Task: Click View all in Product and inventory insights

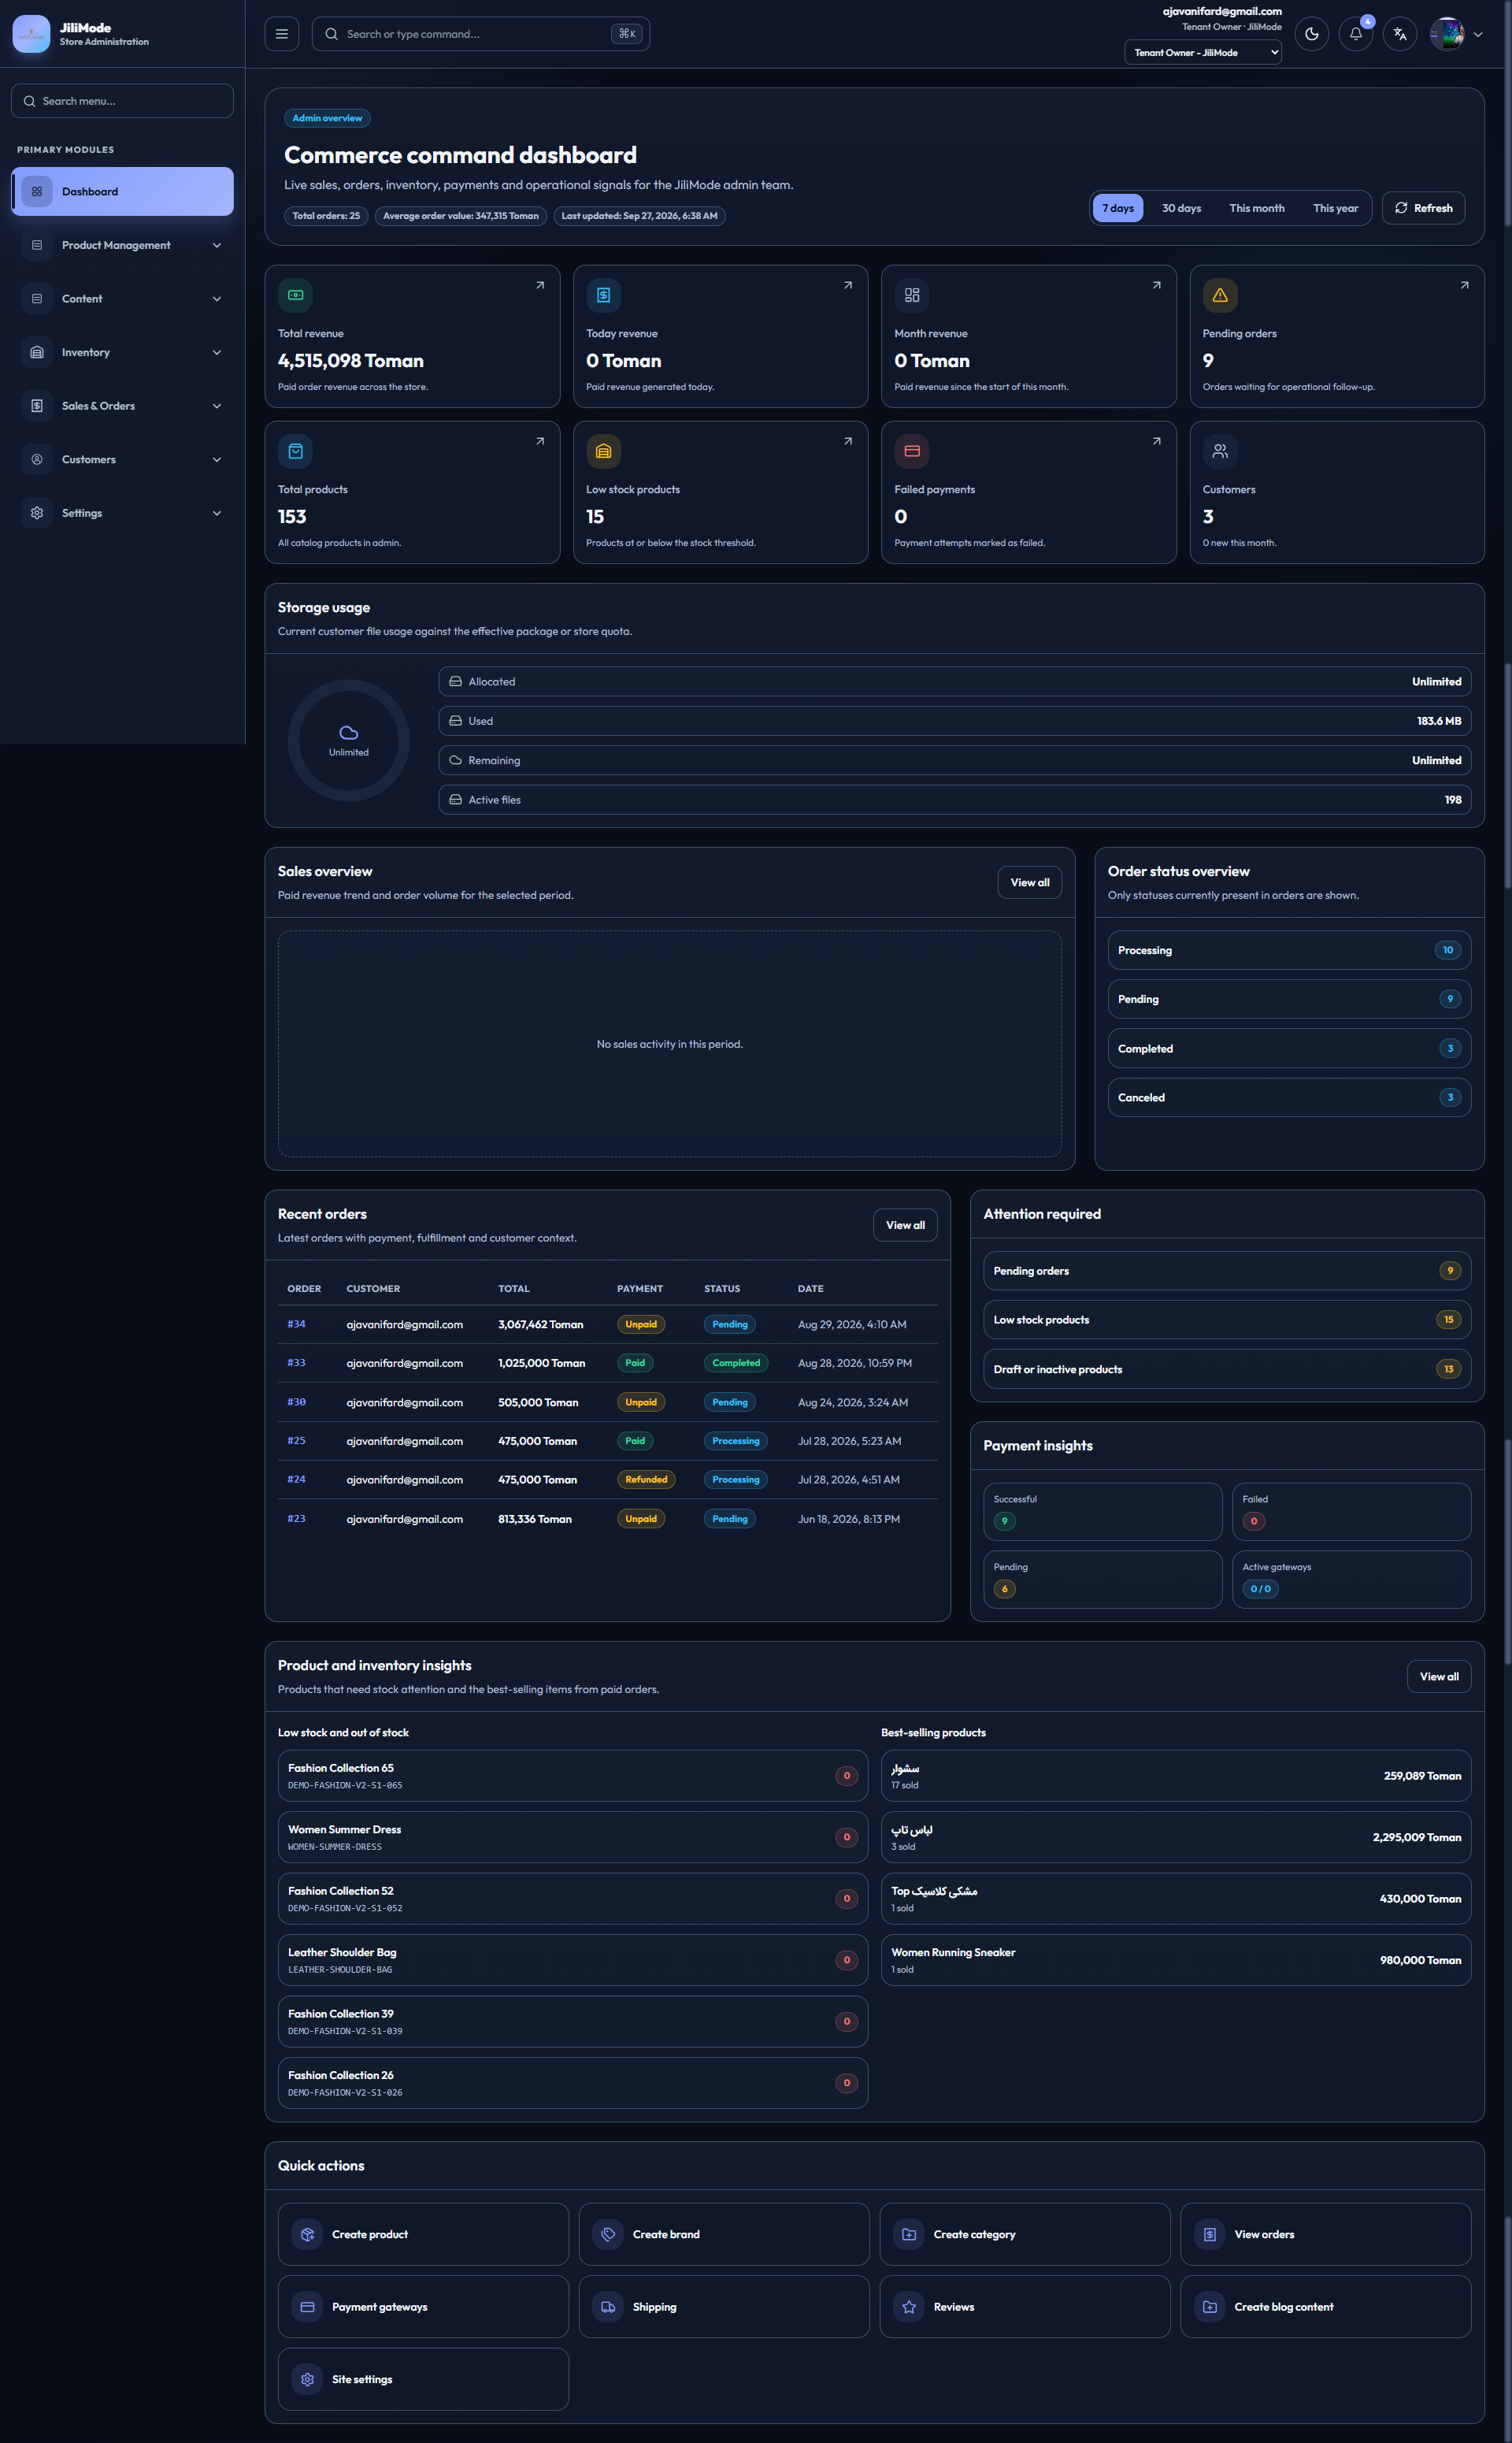Action: 1439,1676
